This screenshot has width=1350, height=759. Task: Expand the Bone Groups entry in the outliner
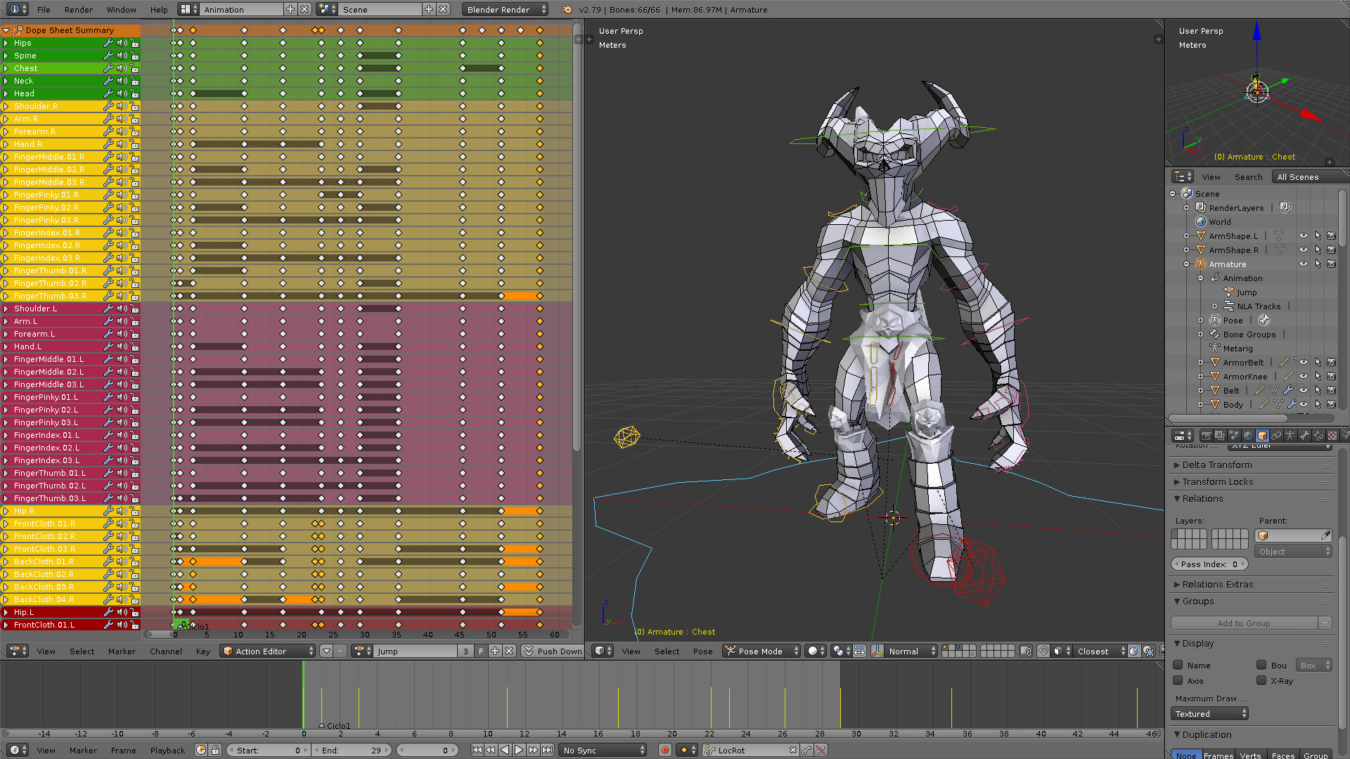(1201, 335)
